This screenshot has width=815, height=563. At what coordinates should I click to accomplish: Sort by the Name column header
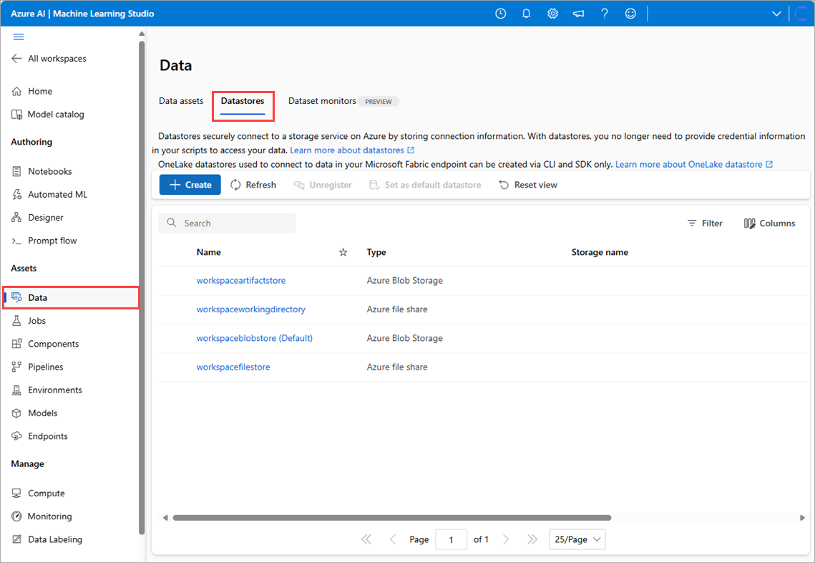[x=208, y=252]
